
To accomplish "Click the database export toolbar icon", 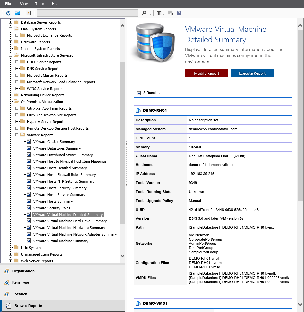I will point(17,13).
